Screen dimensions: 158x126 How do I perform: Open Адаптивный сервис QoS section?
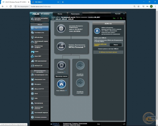coord(39,42)
